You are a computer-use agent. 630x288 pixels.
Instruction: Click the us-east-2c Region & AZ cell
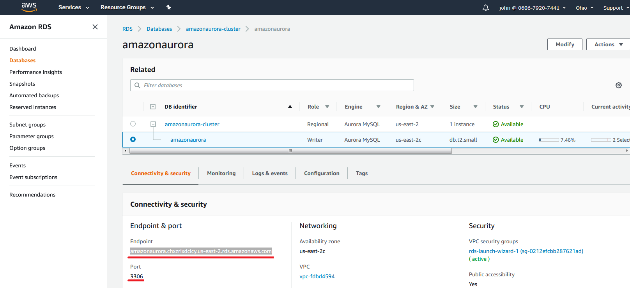click(x=409, y=140)
